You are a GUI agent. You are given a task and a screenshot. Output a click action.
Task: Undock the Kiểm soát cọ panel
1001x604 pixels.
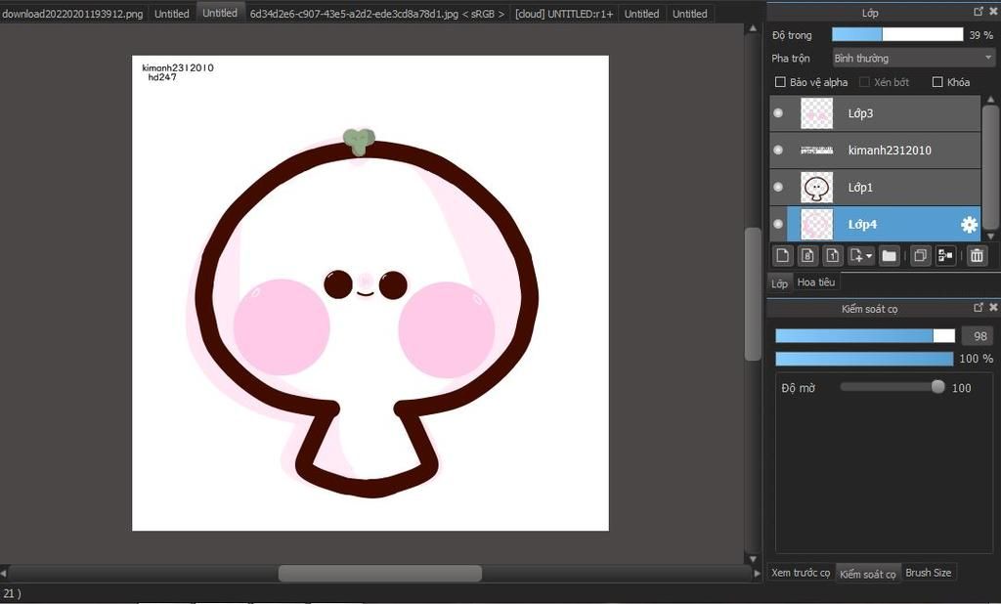(x=979, y=308)
